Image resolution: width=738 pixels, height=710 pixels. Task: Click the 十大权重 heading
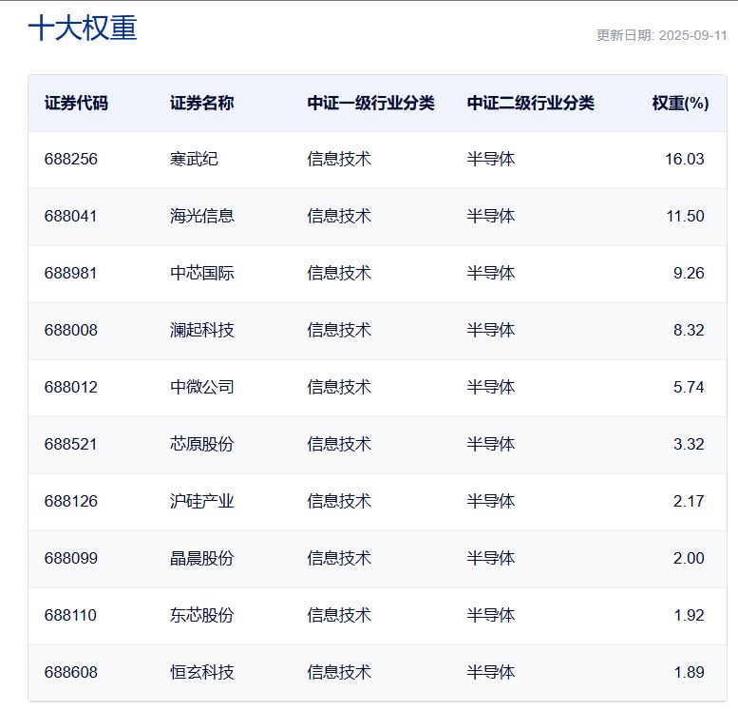pyautogui.click(x=83, y=29)
